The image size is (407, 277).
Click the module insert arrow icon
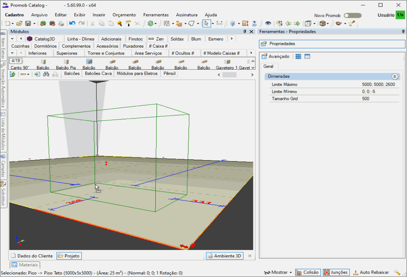[x=37, y=74]
